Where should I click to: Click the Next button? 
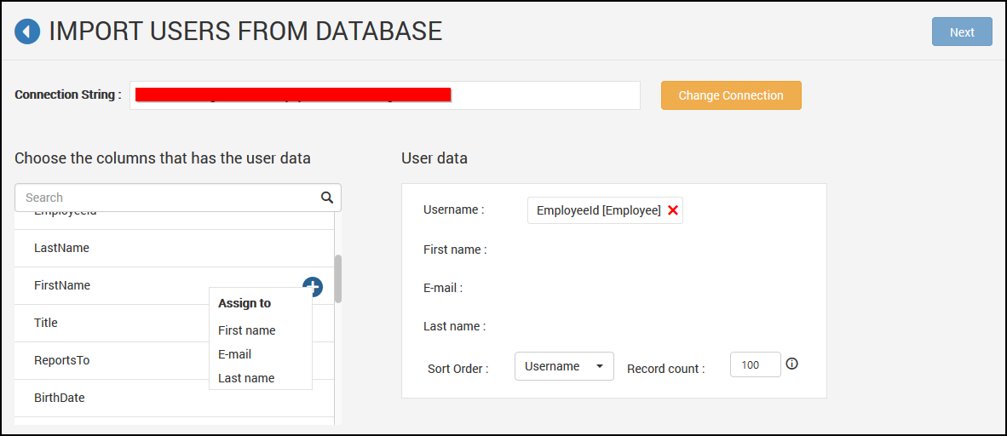coord(962,32)
